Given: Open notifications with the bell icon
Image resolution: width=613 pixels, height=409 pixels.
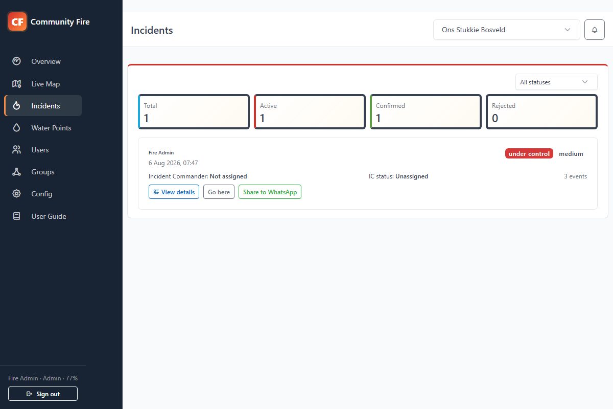Looking at the screenshot, I should 595,30.
